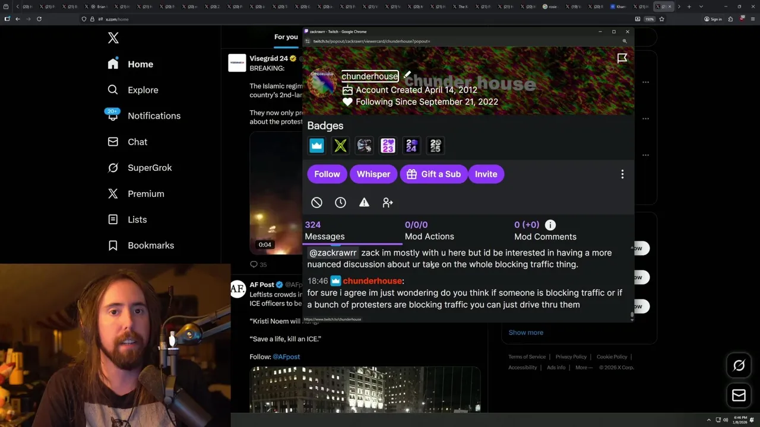Select the Mod Comments tab
The image size is (760, 427).
[545, 231]
